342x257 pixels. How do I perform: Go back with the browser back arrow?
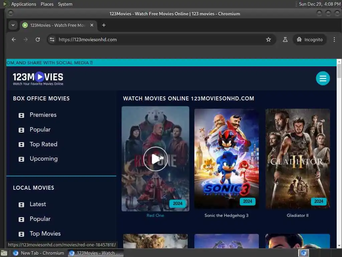click(x=13, y=39)
